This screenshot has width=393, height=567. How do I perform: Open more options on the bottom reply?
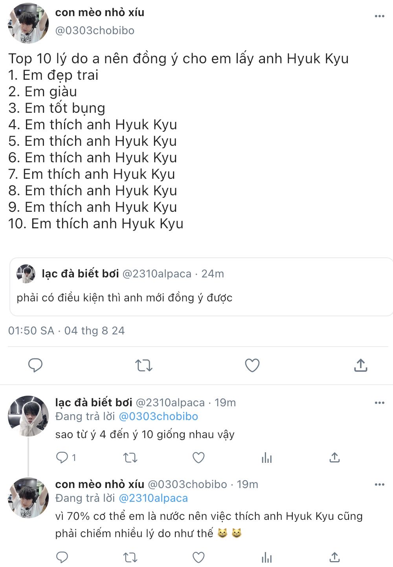(x=379, y=484)
